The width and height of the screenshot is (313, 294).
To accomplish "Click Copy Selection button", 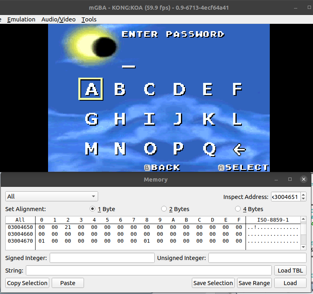I will click(x=27, y=283).
